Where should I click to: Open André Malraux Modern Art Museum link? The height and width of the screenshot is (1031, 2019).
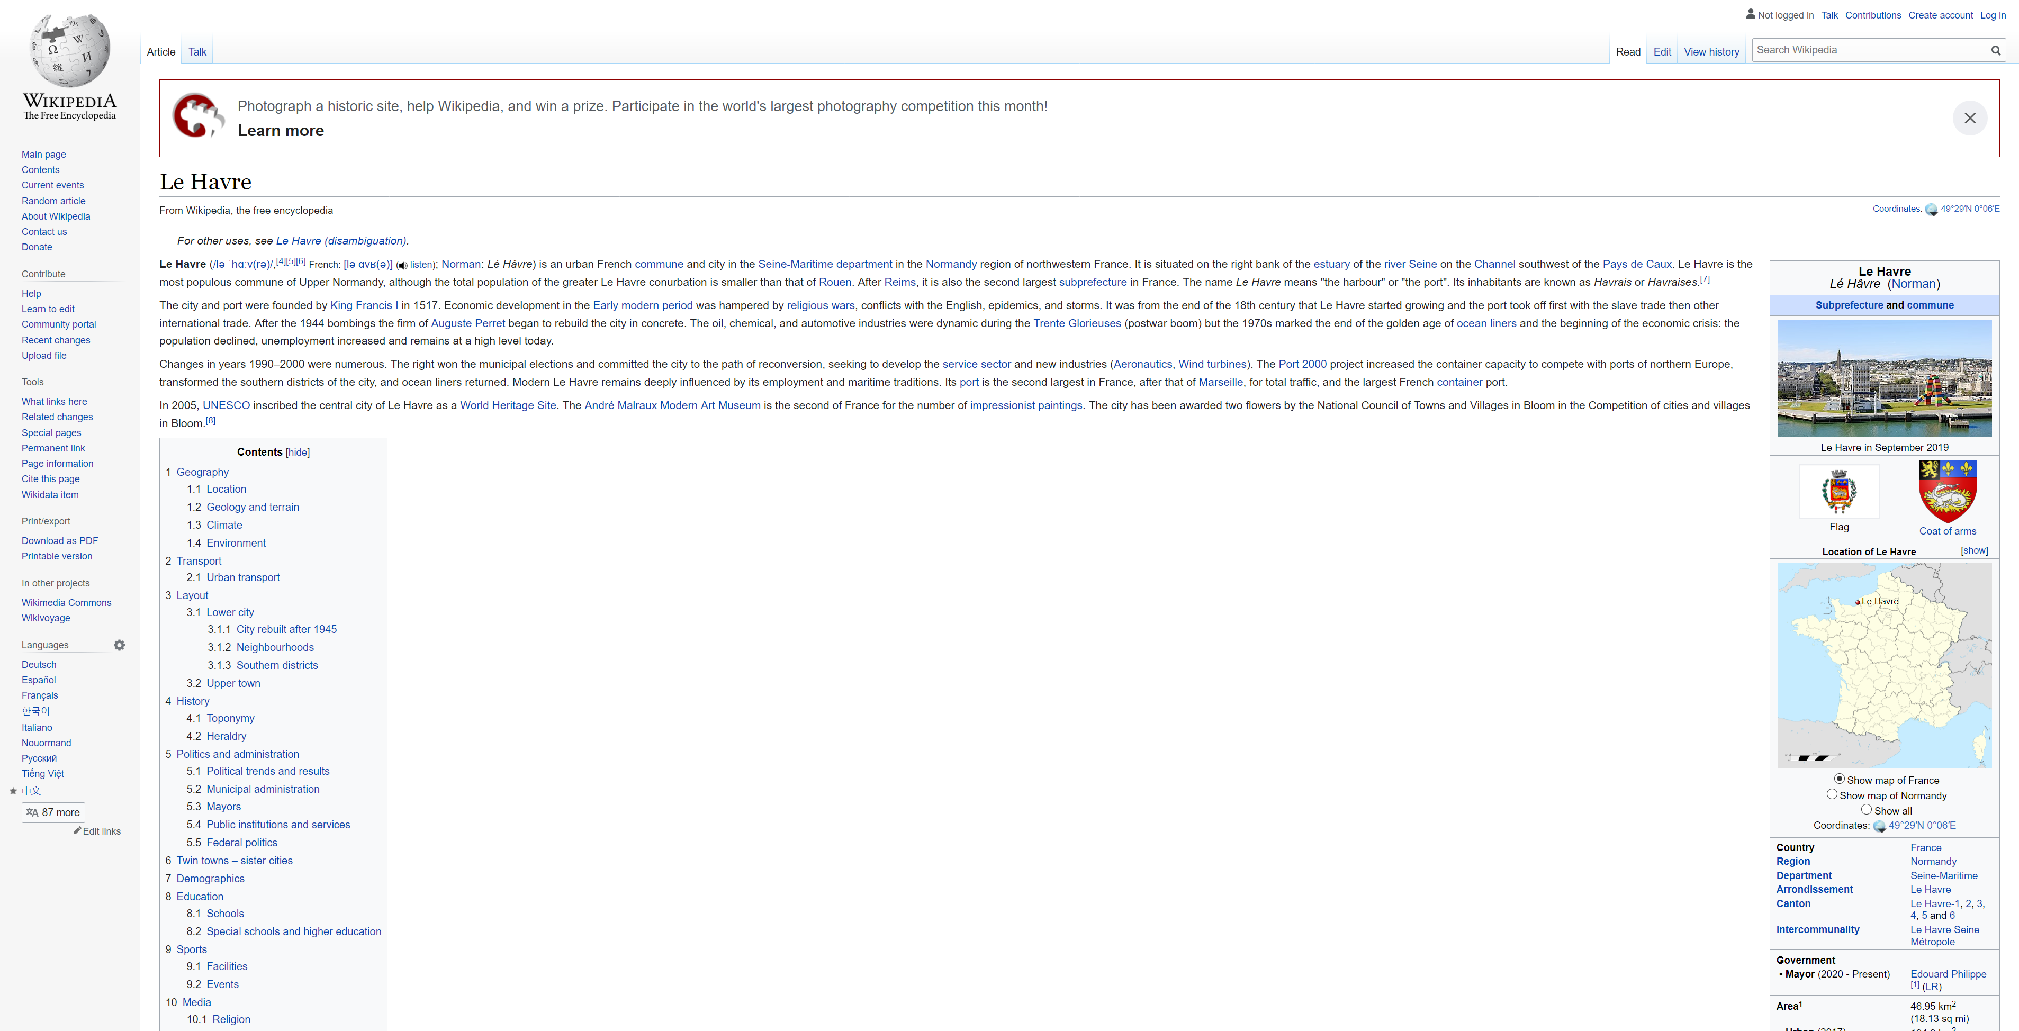[672, 406]
